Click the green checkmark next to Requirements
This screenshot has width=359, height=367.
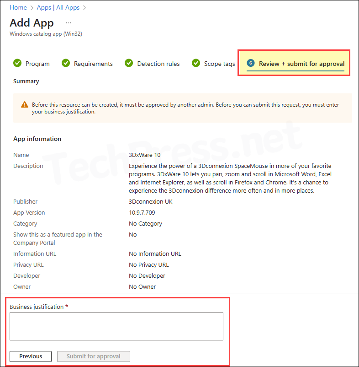coord(66,63)
